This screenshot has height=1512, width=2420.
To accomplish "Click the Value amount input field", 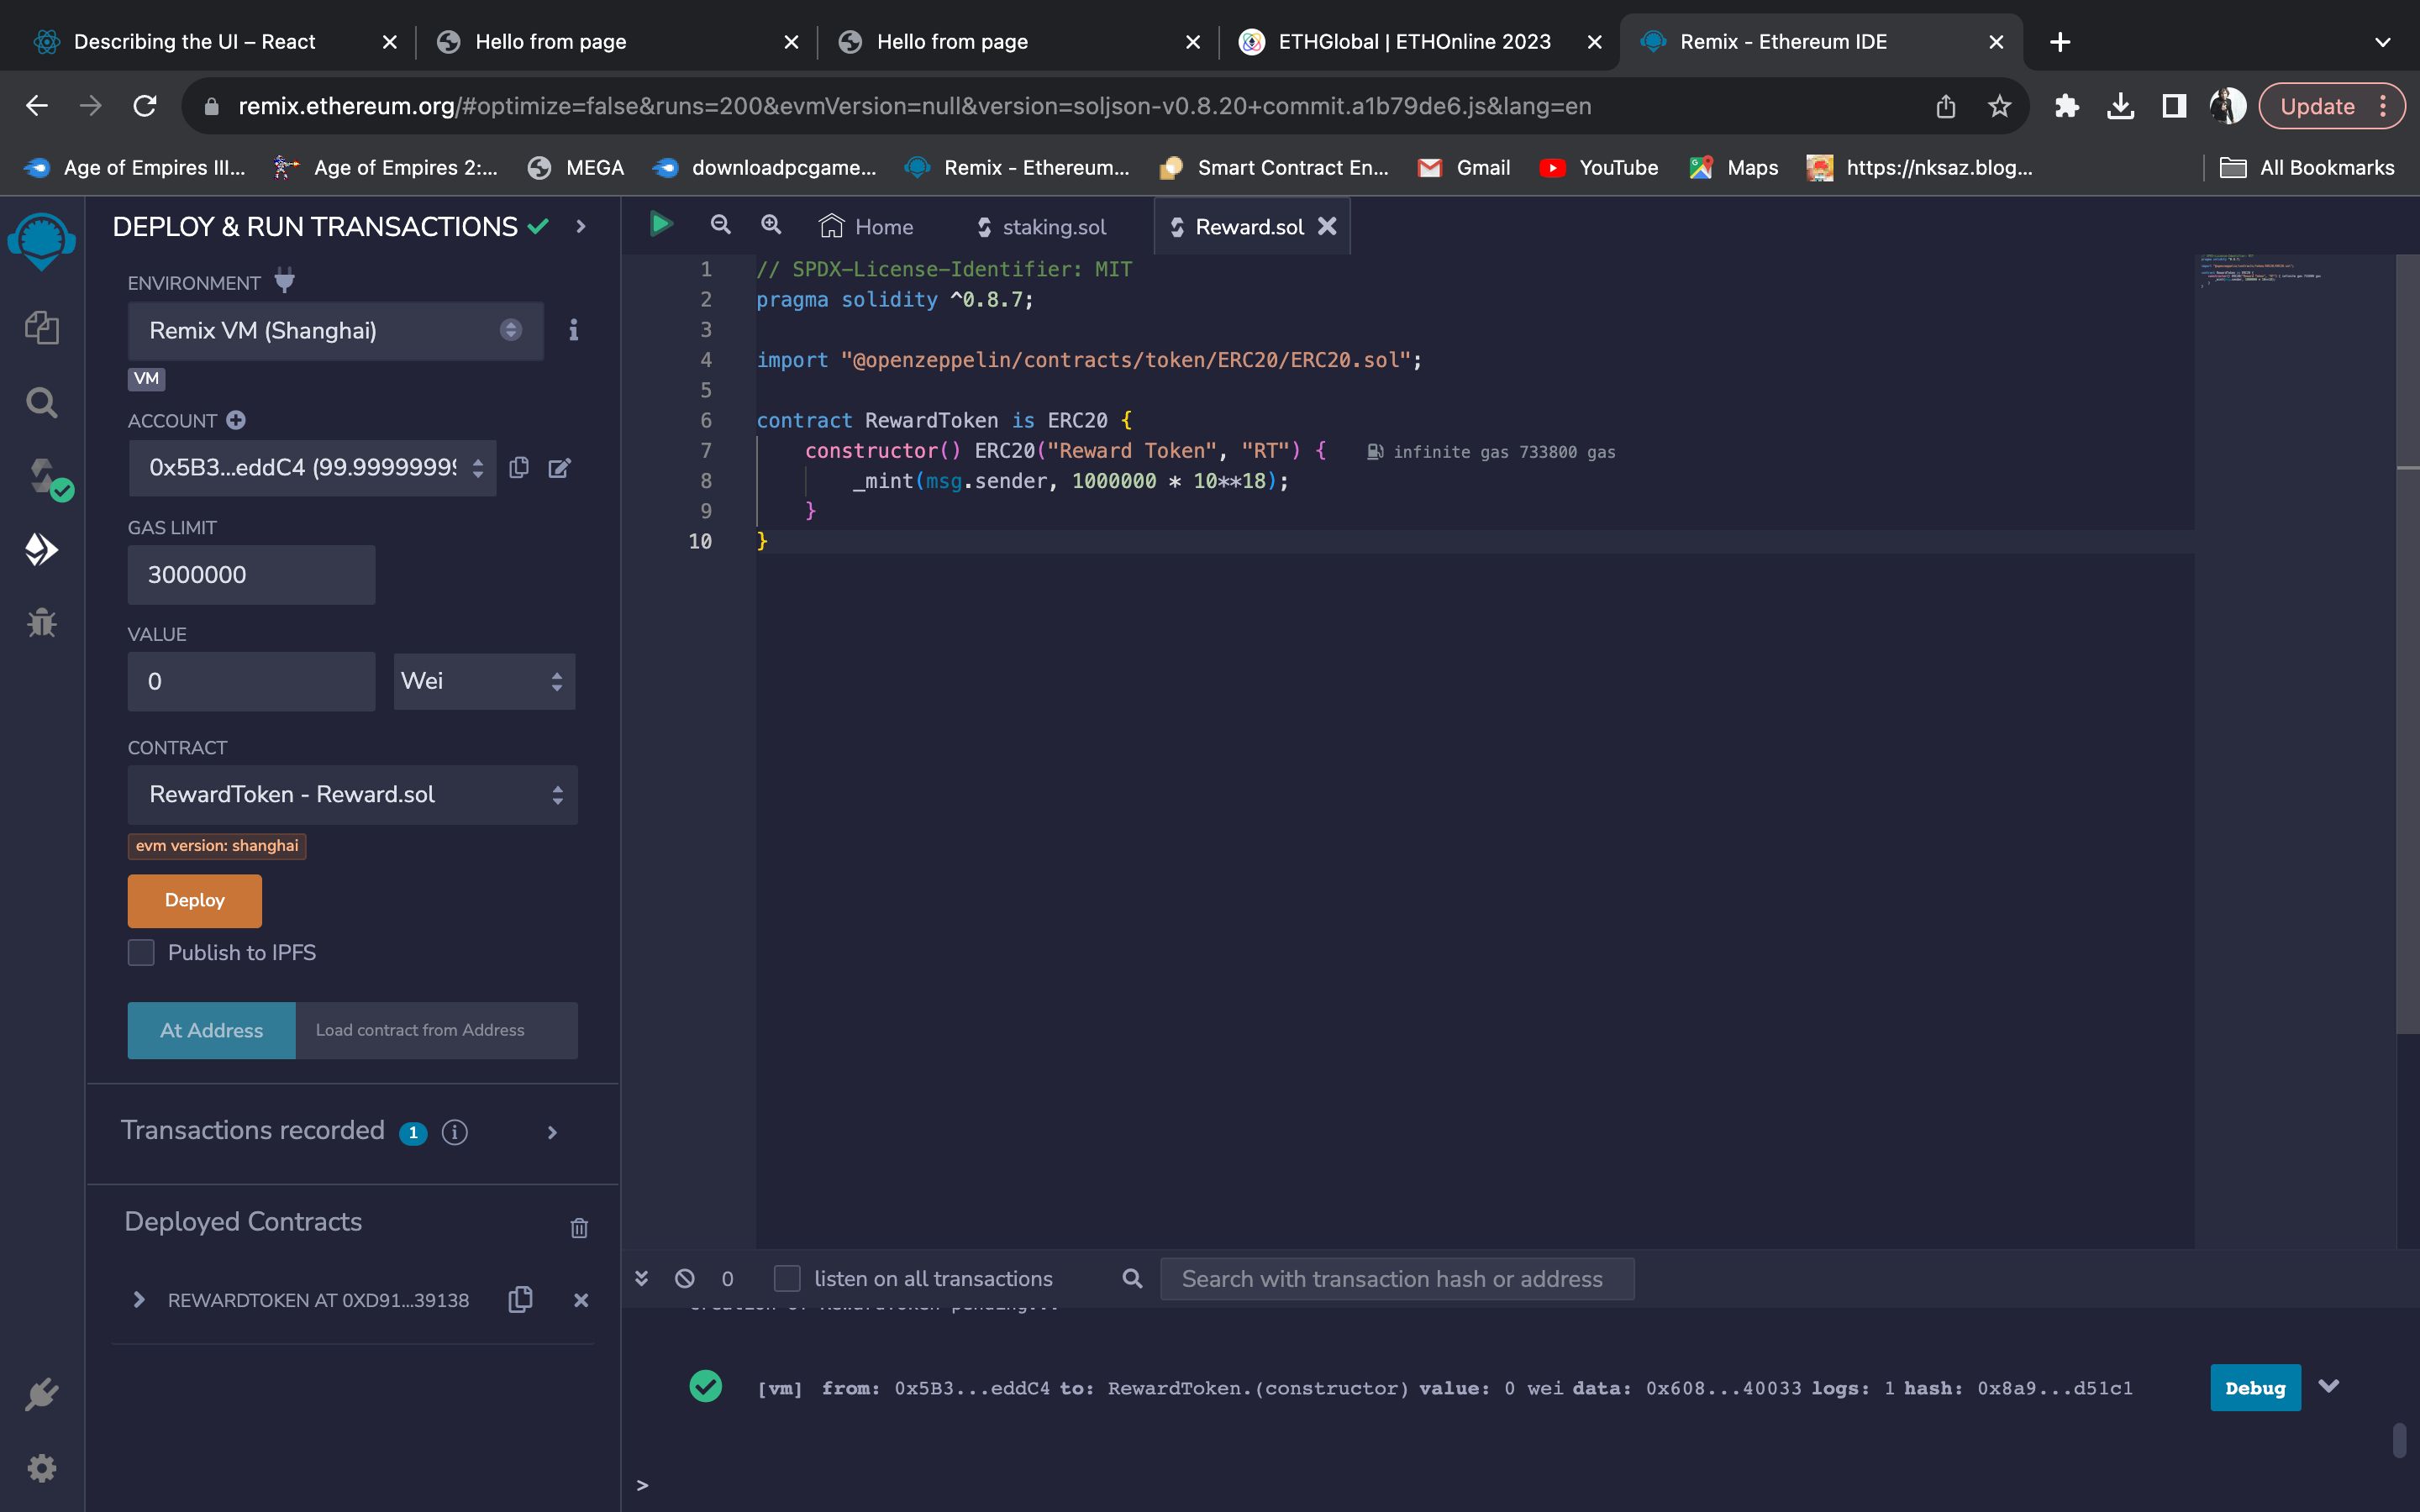I will coord(251,681).
